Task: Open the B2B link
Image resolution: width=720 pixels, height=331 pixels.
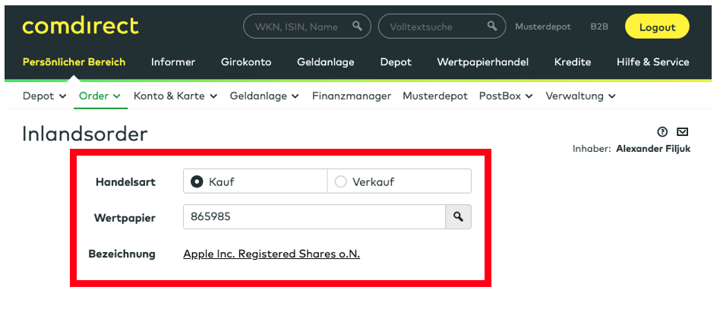Action: tap(599, 27)
